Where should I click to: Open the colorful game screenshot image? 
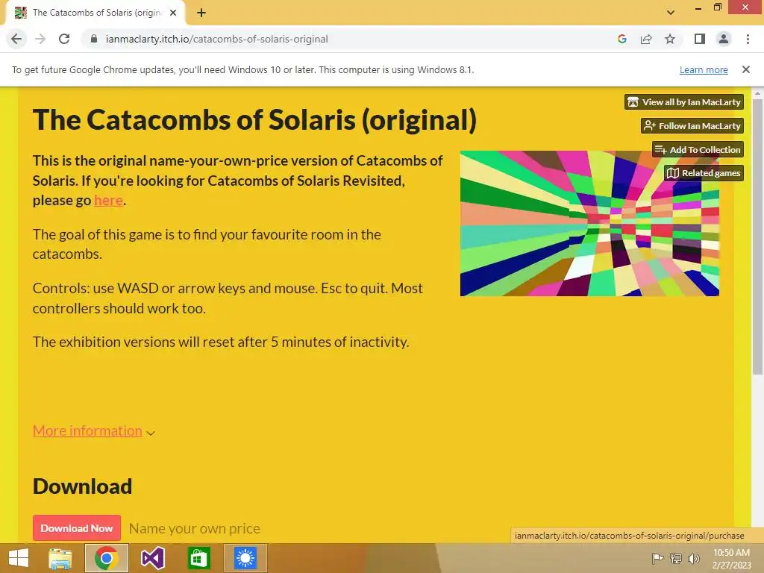point(589,223)
